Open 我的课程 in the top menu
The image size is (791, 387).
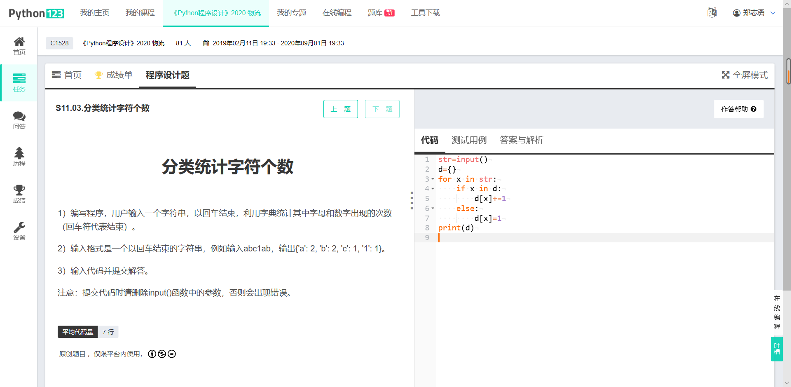[140, 13]
